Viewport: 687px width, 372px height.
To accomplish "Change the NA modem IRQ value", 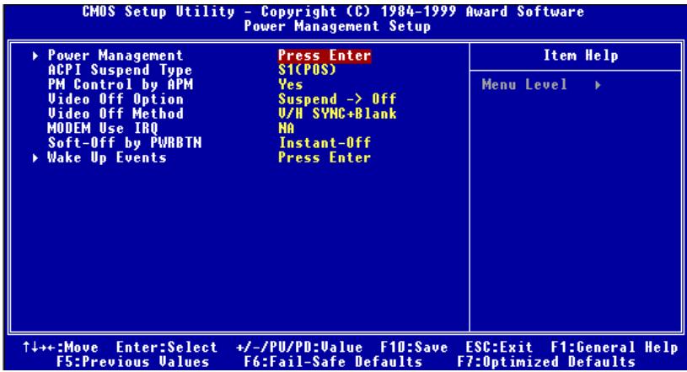I will pyautogui.click(x=286, y=128).
